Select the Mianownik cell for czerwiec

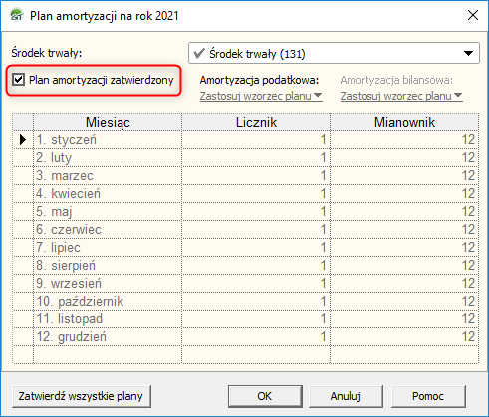pyautogui.click(x=404, y=230)
